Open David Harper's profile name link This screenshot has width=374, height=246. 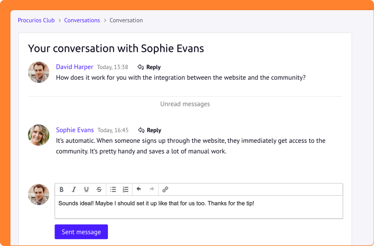pos(74,67)
